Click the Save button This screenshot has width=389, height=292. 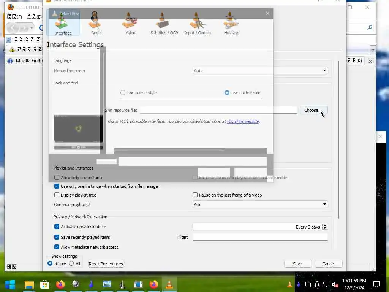297,264
